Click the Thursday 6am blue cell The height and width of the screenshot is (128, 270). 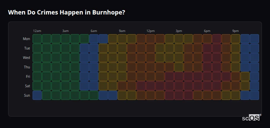[94, 67]
